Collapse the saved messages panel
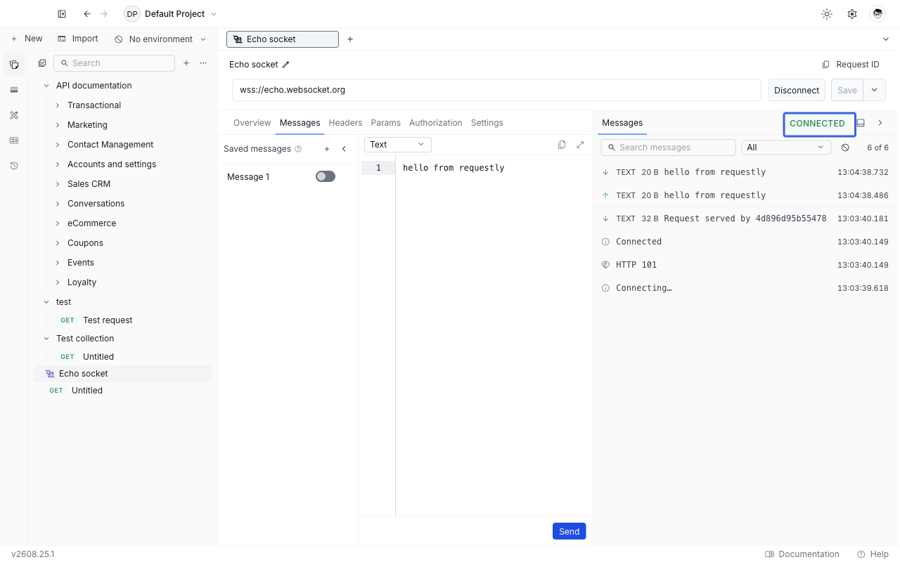 [344, 149]
